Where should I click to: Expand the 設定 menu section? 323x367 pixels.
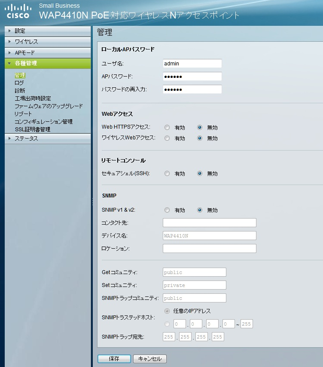click(x=48, y=31)
